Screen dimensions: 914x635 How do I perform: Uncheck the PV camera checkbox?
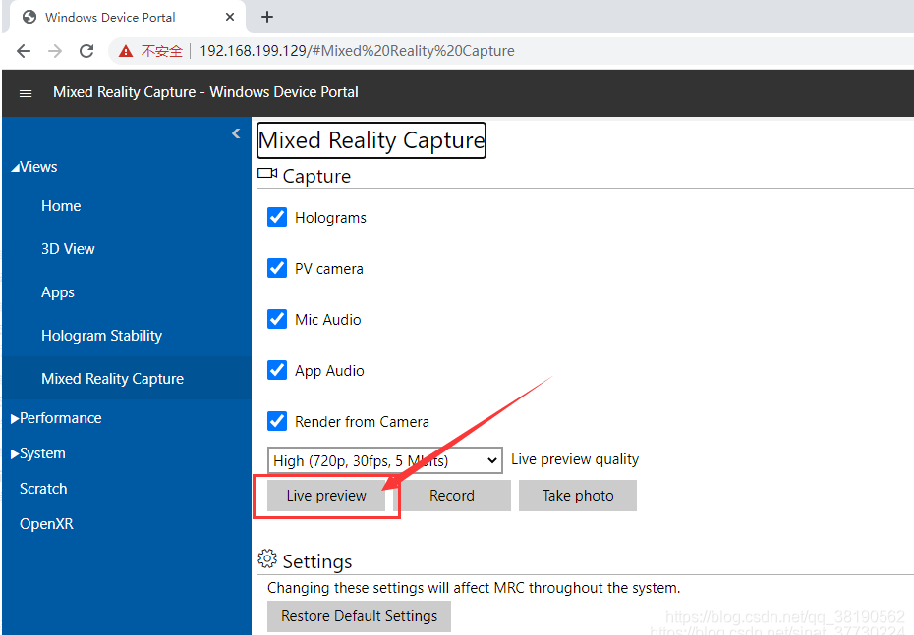point(277,268)
